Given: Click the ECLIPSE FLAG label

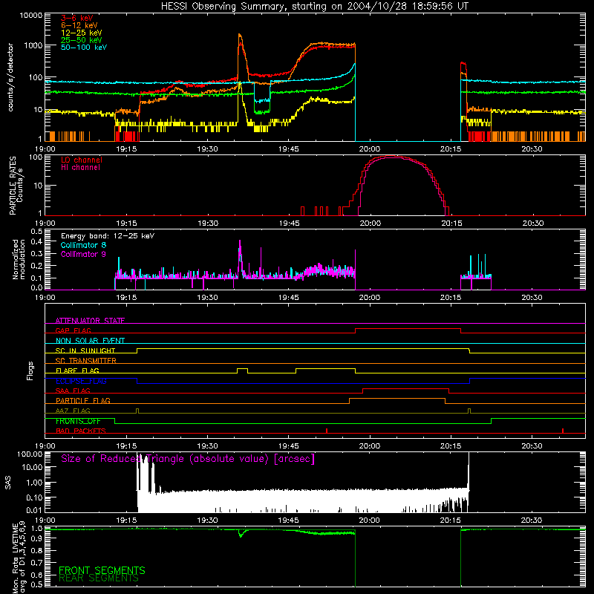Looking at the screenshot, I should point(81,381).
